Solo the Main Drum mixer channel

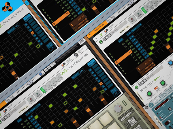pyautogui.click(x=11, y=97)
